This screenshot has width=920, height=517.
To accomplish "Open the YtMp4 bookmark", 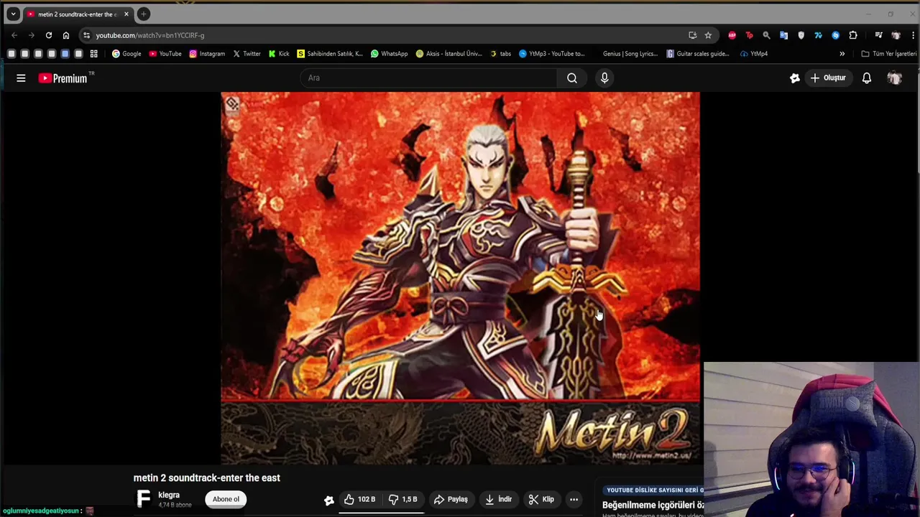I will (754, 54).
